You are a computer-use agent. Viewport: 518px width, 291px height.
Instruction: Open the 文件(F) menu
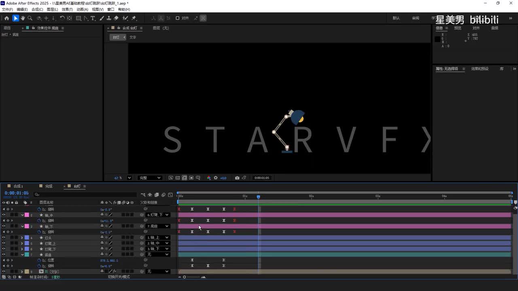[7, 9]
